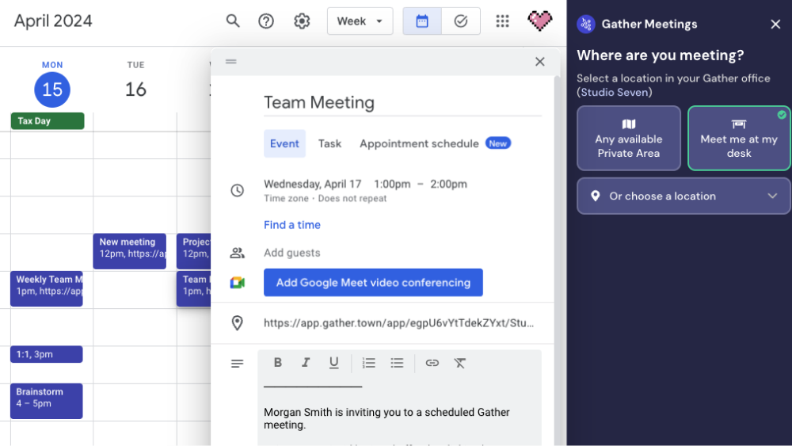792x446 pixels.
Task: Click the location pin icon in dialog
Action: pyautogui.click(x=237, y=322)
